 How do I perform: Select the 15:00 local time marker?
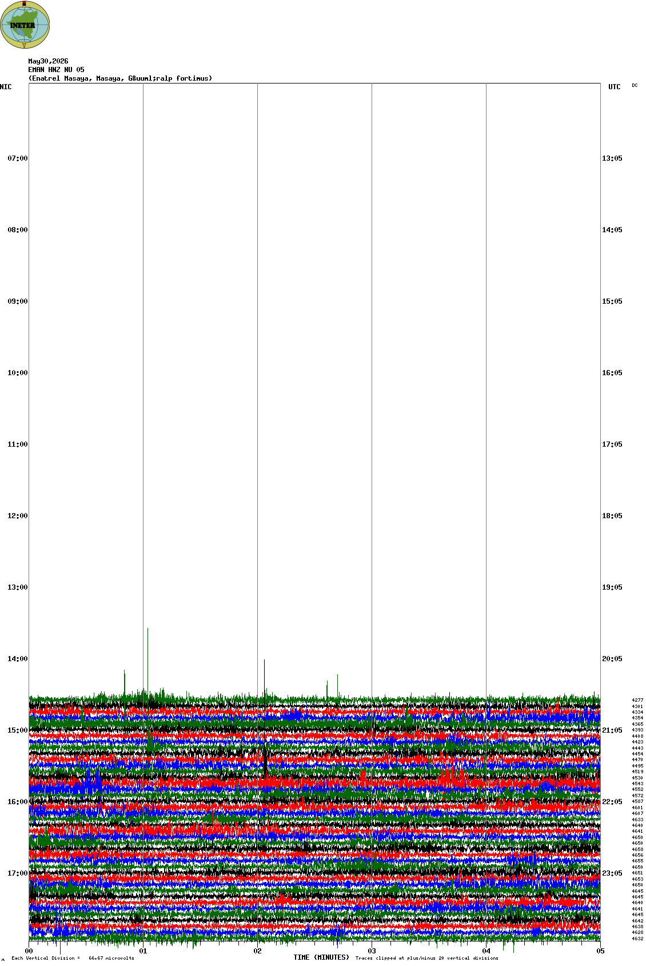[17, 730]
